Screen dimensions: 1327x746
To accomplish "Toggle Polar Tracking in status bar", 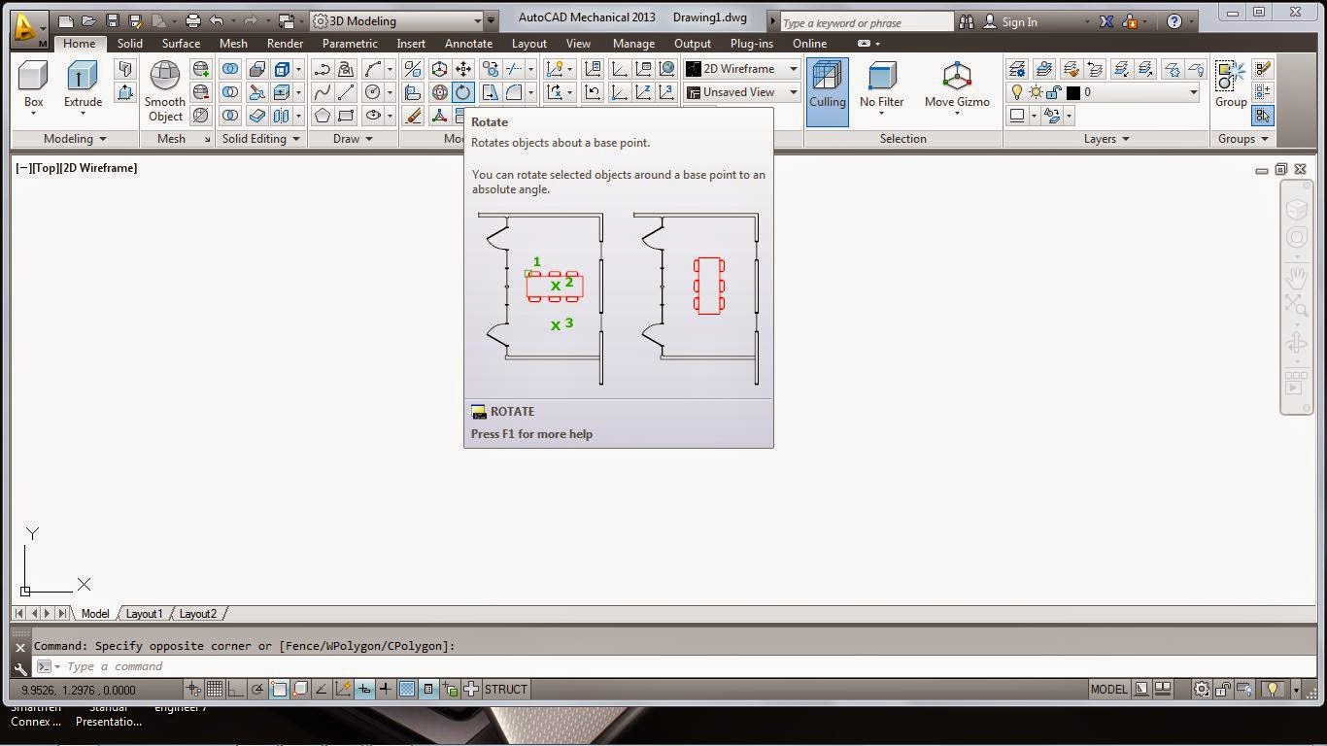I will coord(257,690).
